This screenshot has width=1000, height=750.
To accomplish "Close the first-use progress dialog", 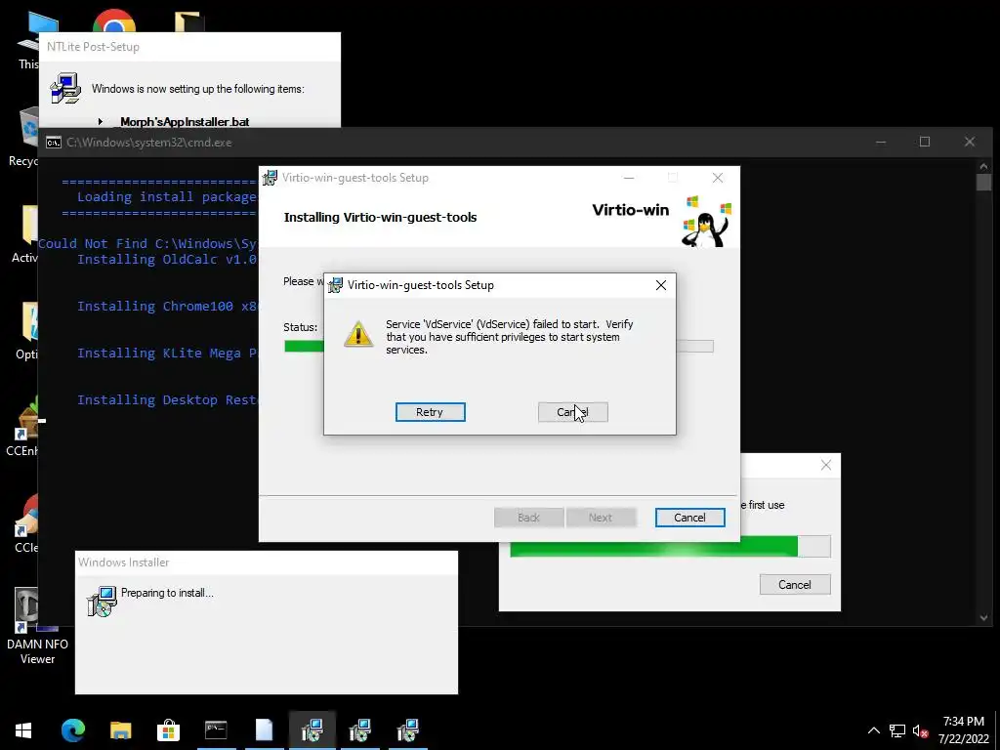I will click(826, 466).
